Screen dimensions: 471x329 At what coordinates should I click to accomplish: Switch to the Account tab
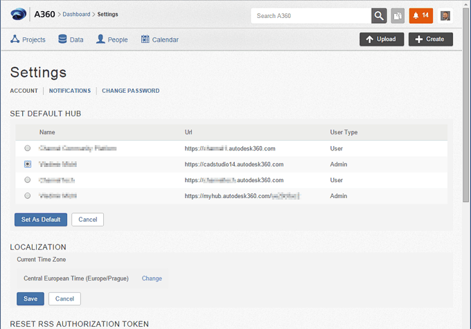[24, 91]
